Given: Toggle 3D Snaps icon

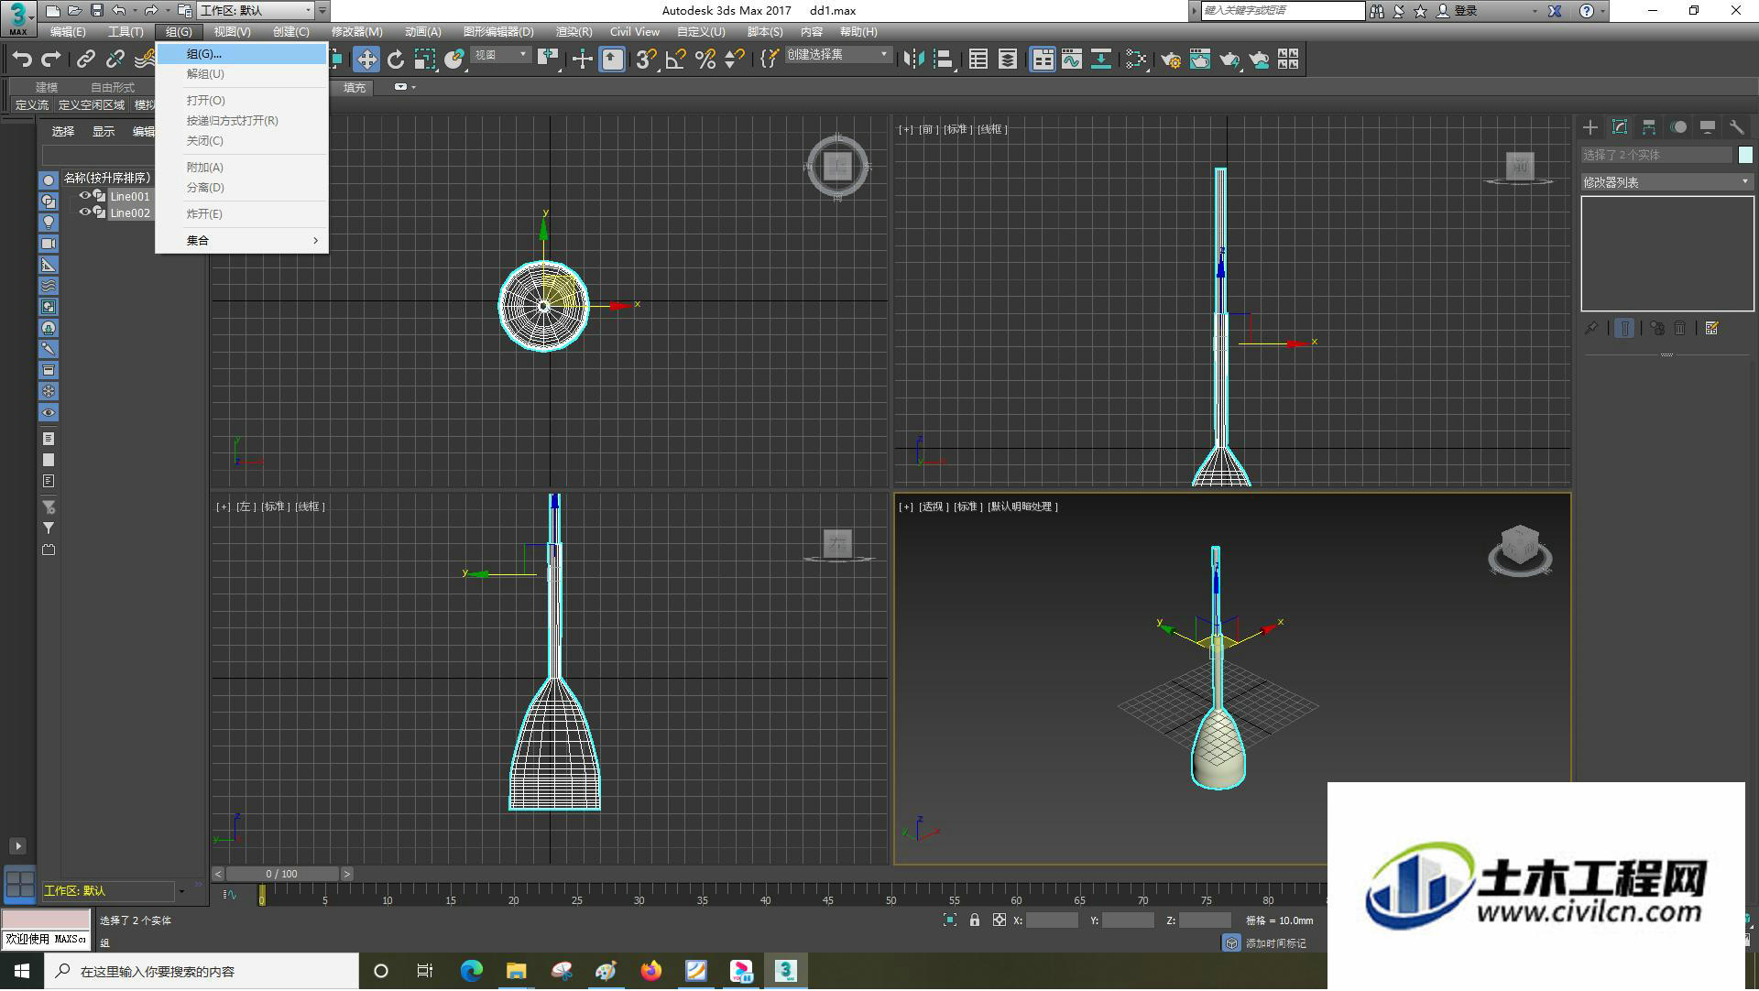Looking at the screenshot, I should [x=646, y=60].
